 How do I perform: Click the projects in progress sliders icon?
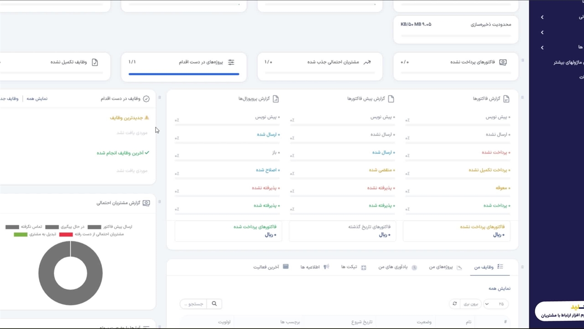click(x=231, y=62)
